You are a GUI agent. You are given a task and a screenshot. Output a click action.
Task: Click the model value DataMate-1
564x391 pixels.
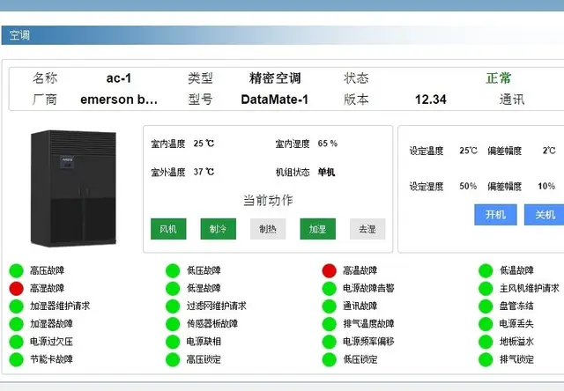click(275, 100)
